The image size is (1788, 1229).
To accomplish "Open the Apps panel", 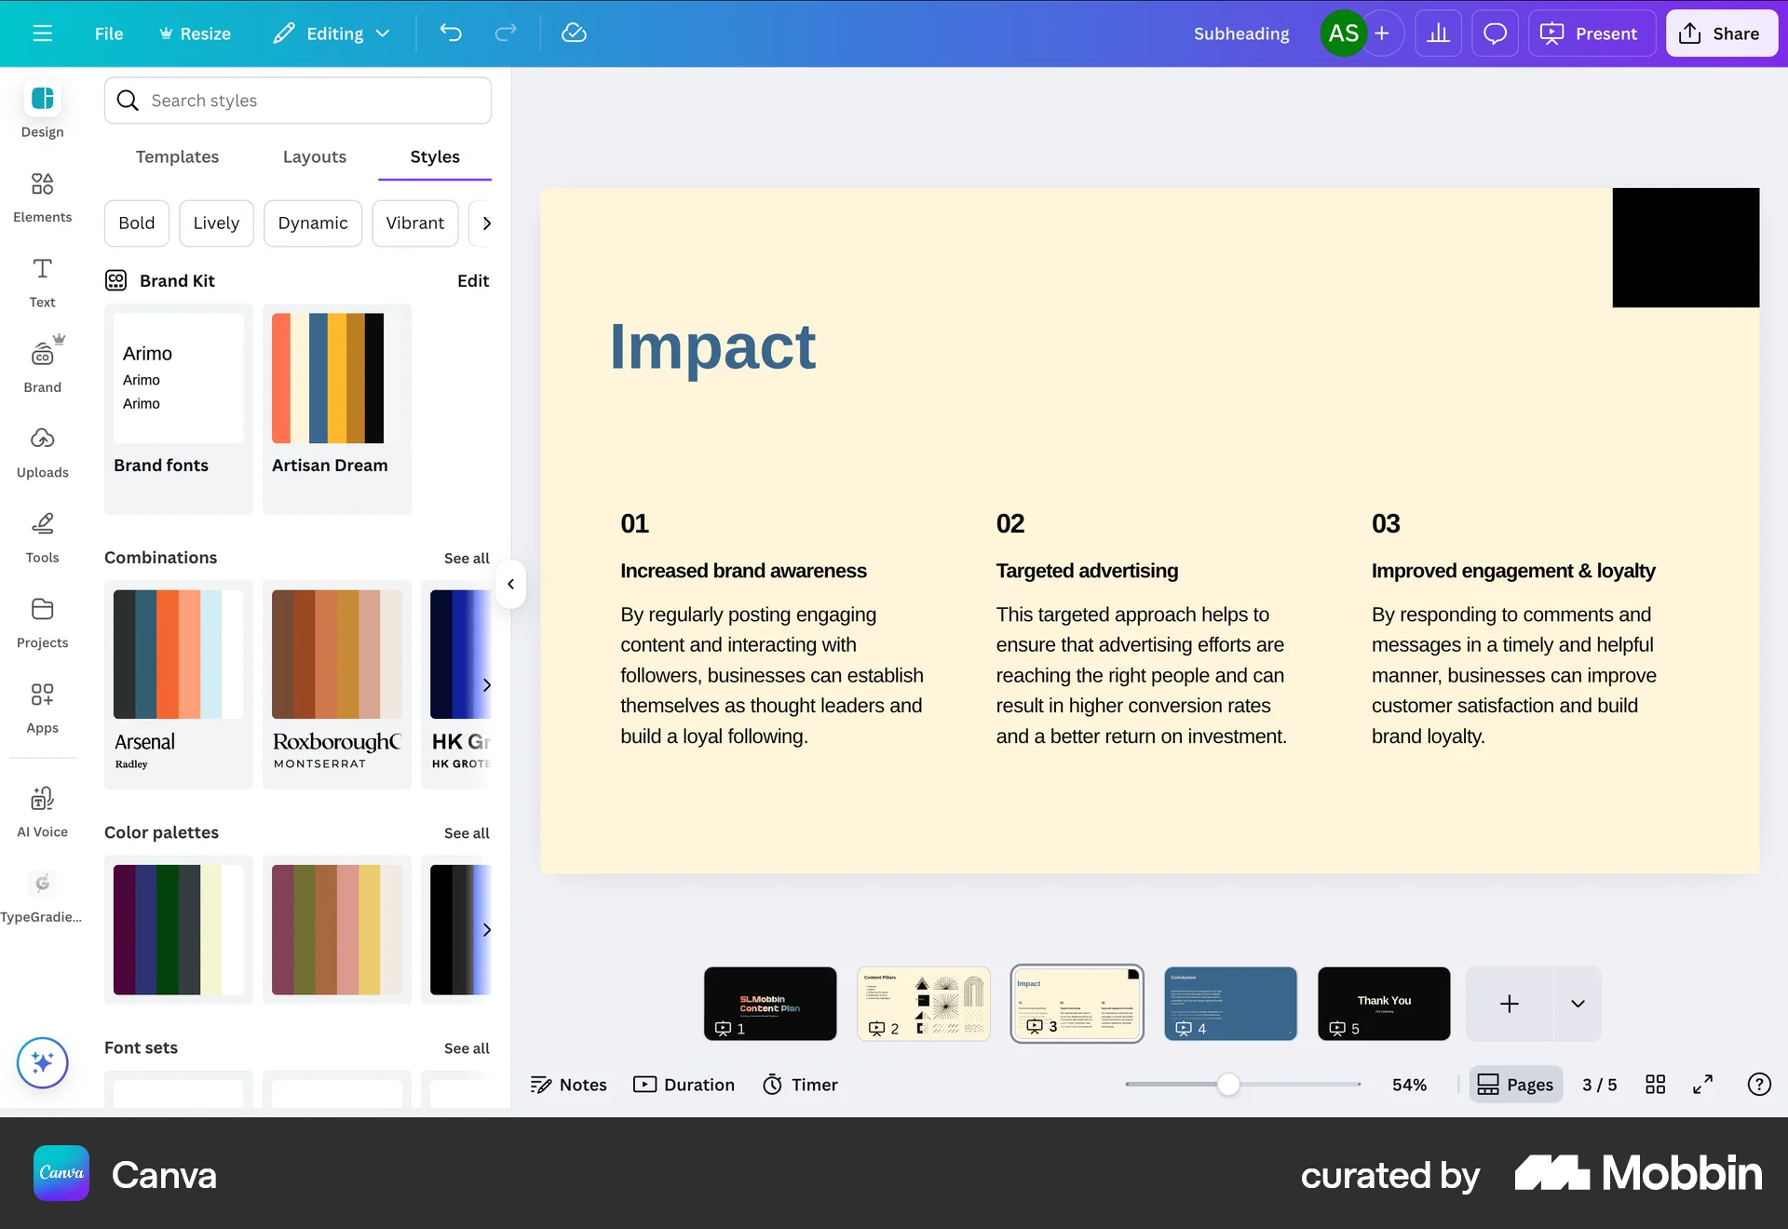I will tap(43, 708).
